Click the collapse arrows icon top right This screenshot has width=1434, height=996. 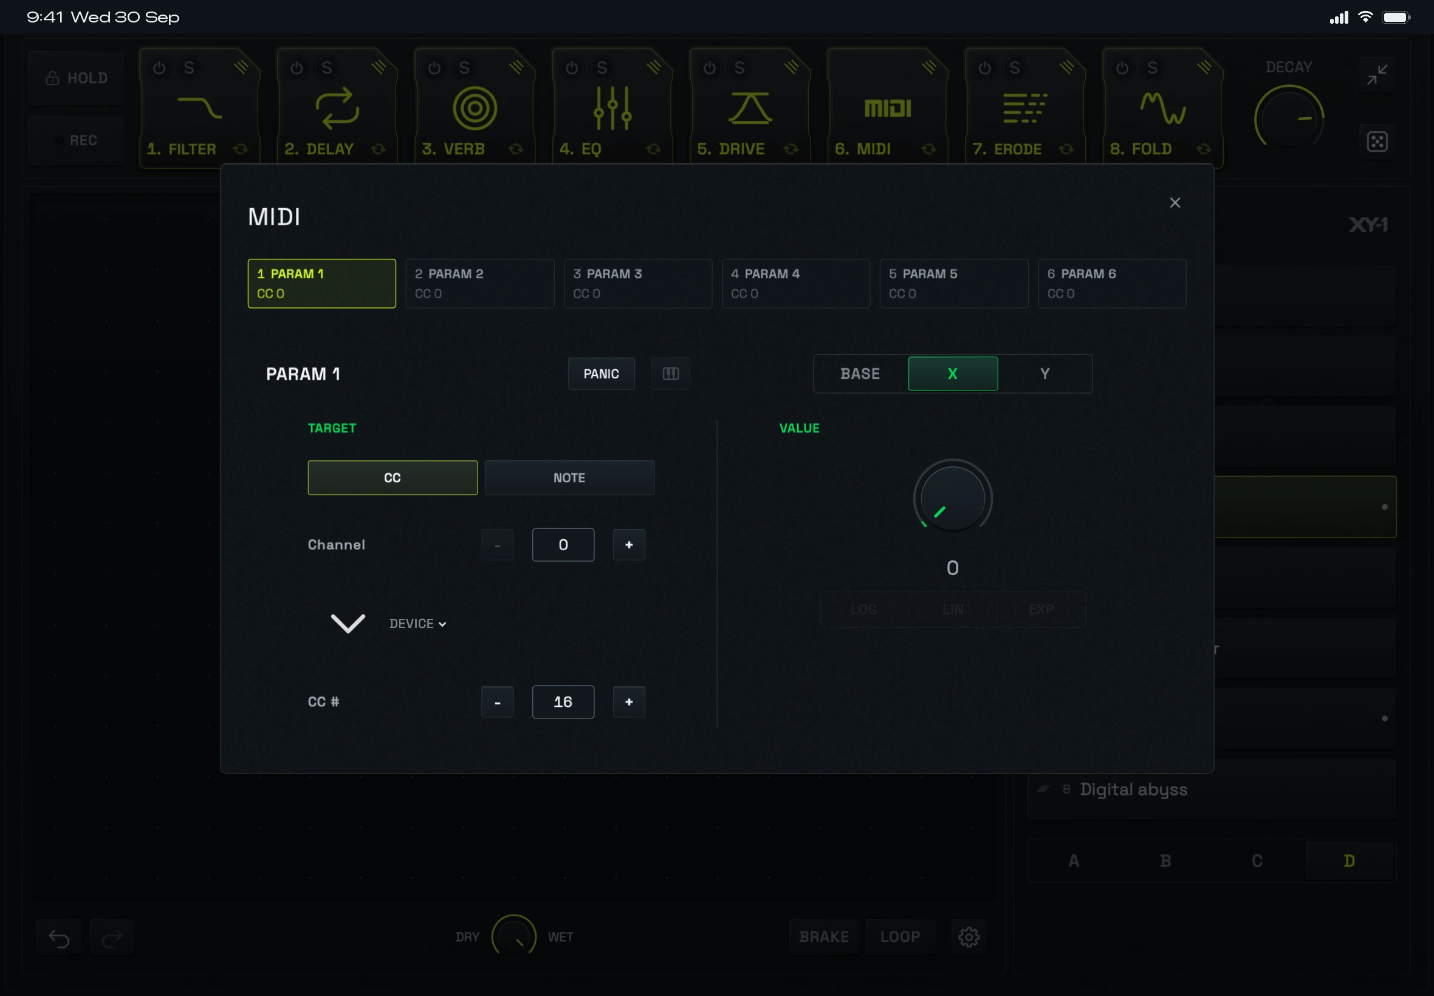(x=1377, y=74)
